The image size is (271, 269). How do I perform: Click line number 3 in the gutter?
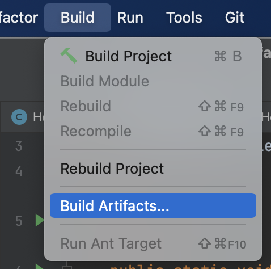19,146
